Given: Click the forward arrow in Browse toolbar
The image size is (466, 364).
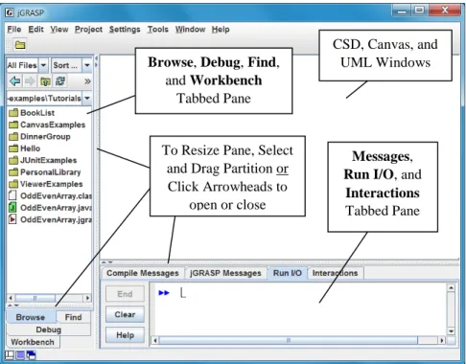Looking at the screenshot, I should coord(30,81).
